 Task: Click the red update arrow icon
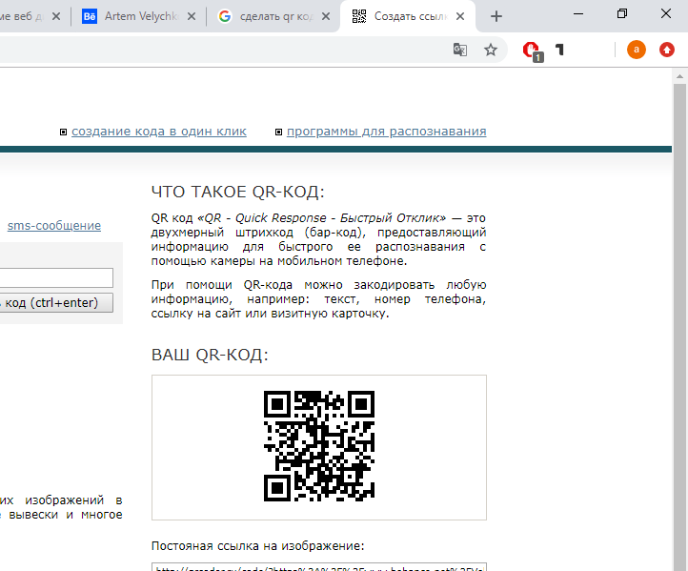667,50
